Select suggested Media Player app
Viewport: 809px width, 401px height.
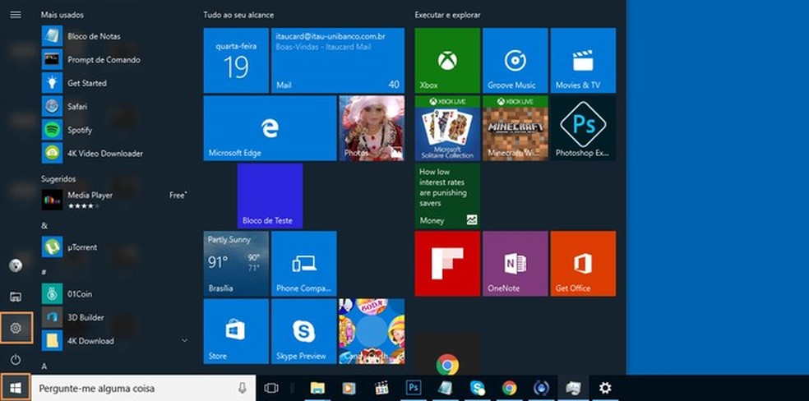tap(114, 200)
